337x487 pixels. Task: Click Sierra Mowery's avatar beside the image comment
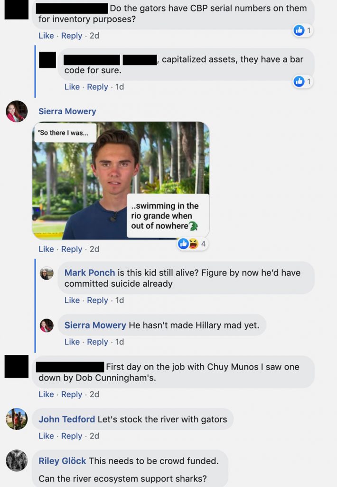17,111
